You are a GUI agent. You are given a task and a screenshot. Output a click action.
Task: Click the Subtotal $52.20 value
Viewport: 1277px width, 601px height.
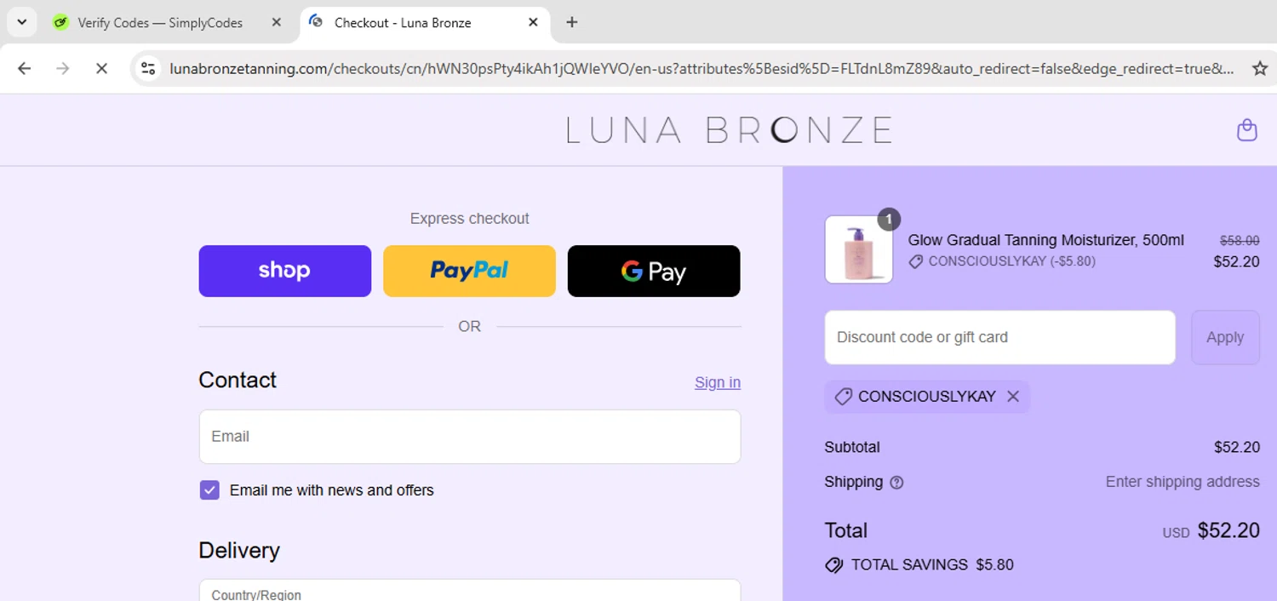(1237, 447)
